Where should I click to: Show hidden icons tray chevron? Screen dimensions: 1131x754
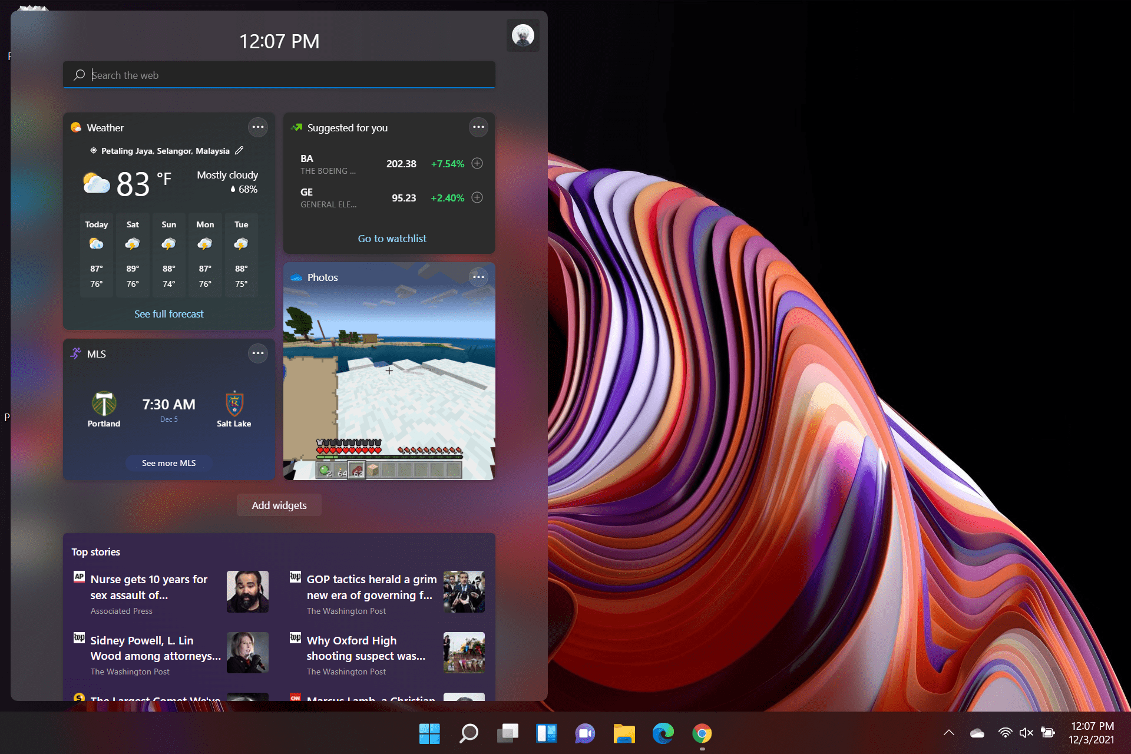point(948,733)
